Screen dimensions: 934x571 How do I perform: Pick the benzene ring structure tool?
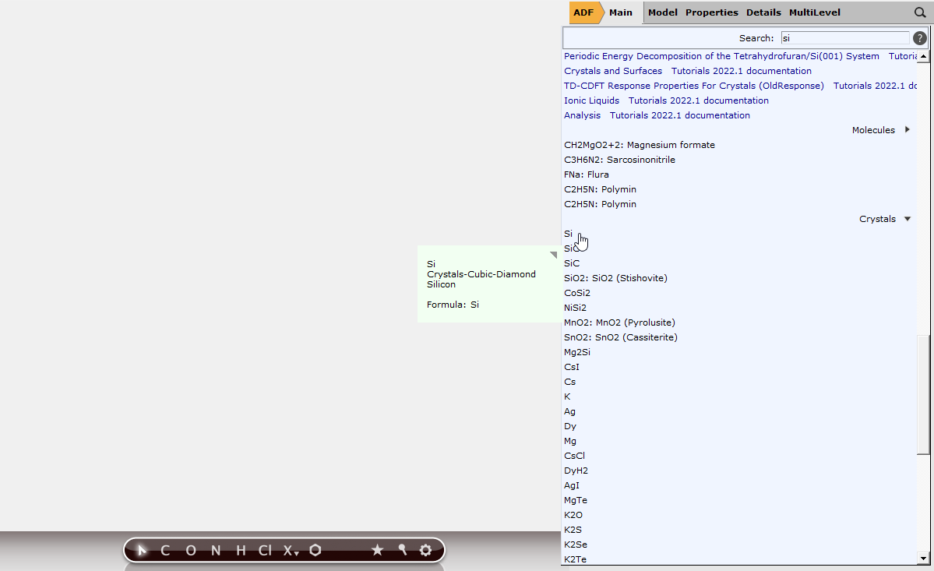tap(315, 550)
